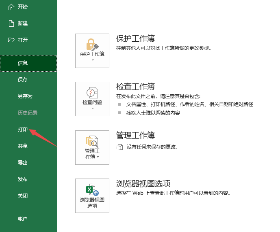Expand the 检查问题 dropdown arrow
The width and height of the screenshot is (280, 232).
point(93,109)
